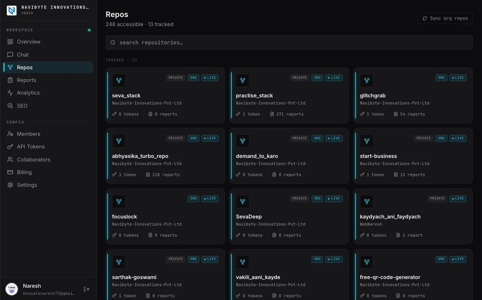Click the demand_to_karo repo icon
The height and width of the screenshot is (300, 482).
click(x=243, y=141)
